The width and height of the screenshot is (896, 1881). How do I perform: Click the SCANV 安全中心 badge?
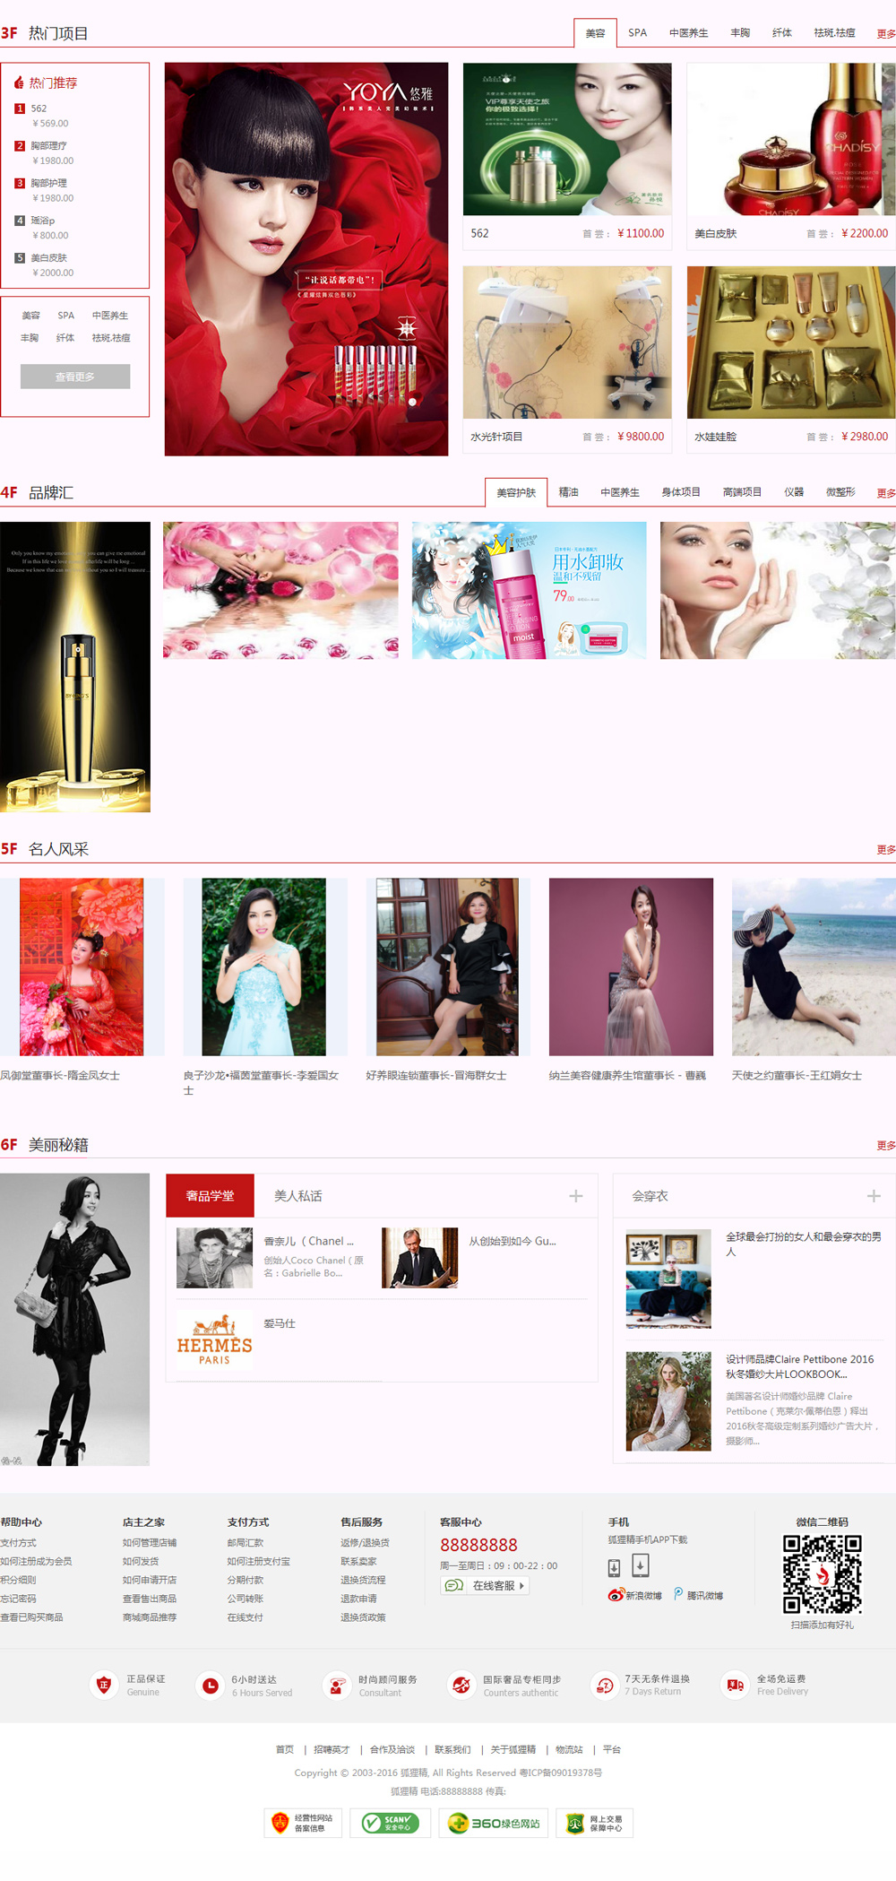coord(390,1823)
